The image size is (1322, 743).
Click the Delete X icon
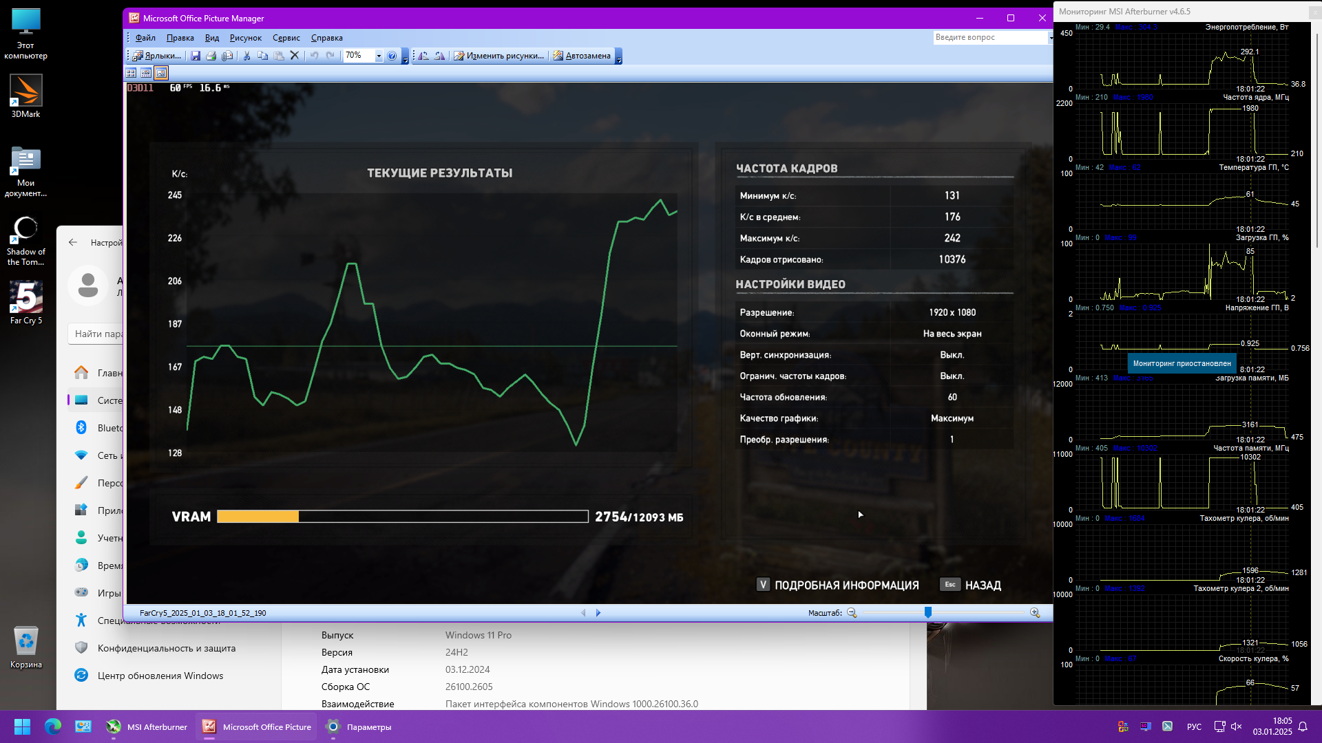pos(295,56)
